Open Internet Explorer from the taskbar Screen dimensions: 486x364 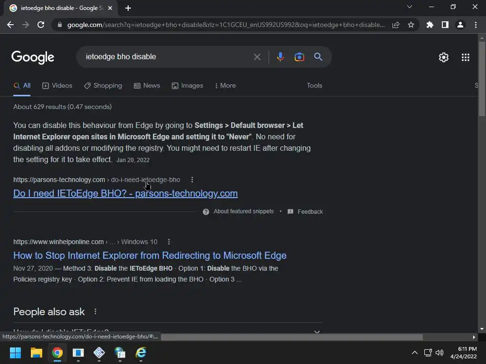[x=141, y=353]
